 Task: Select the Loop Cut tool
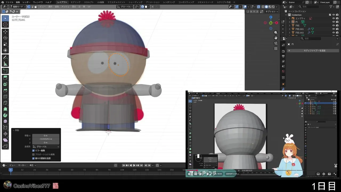5,97
